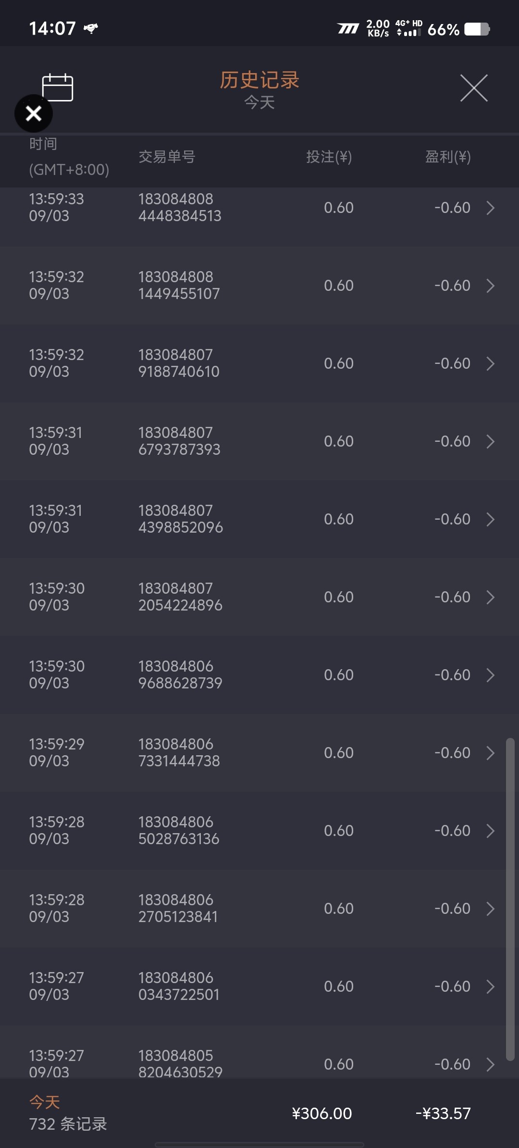Select transaction number 1830848067331444738
Viewport: 519px width, 1148px height.
pyautogui.click(x=179, y=752)
